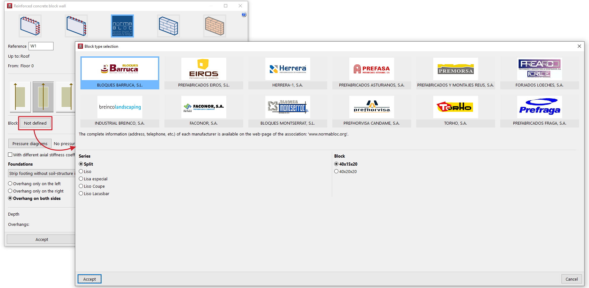Select Overhang only on the left
The image size is (589, 288).
[x=10, y=184]
